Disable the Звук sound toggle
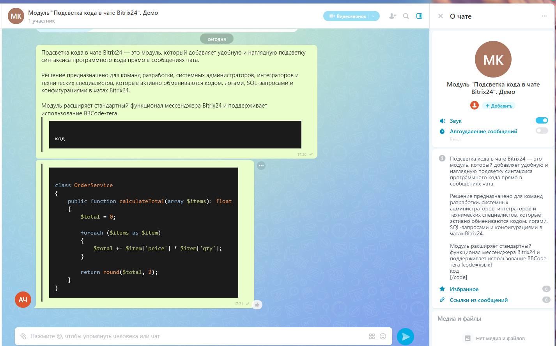The height and width of the screenshot is (346, 556). click(x=542, y=120)
